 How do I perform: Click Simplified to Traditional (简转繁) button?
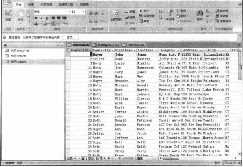coord(222,16)
